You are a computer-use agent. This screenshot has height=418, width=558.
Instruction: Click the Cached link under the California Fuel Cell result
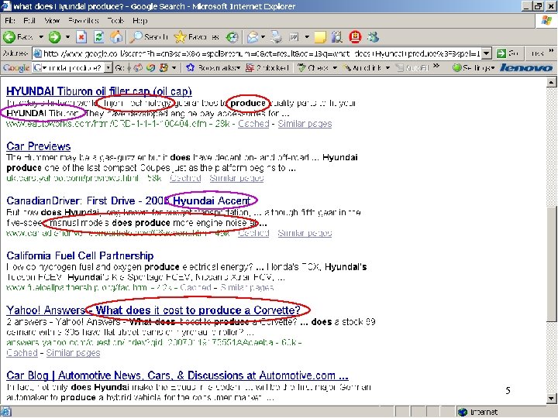point(195,287)
